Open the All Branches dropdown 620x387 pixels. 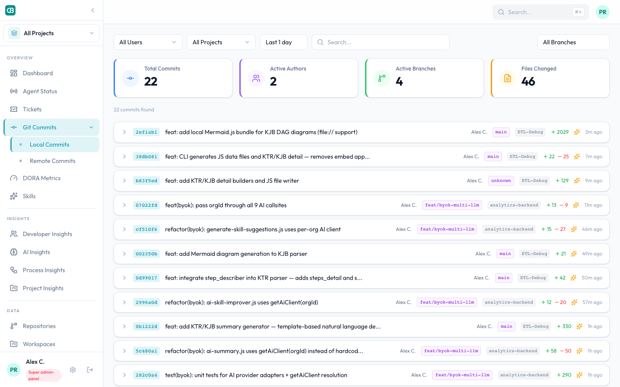coord(573,42)
